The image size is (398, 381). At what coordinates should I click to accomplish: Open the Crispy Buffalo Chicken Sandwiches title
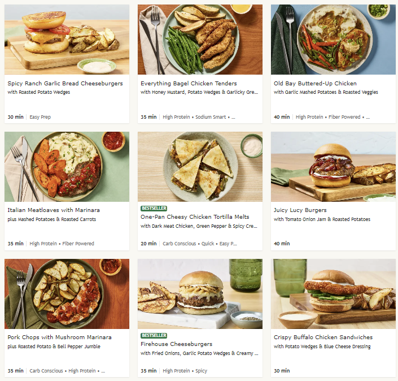323,337
